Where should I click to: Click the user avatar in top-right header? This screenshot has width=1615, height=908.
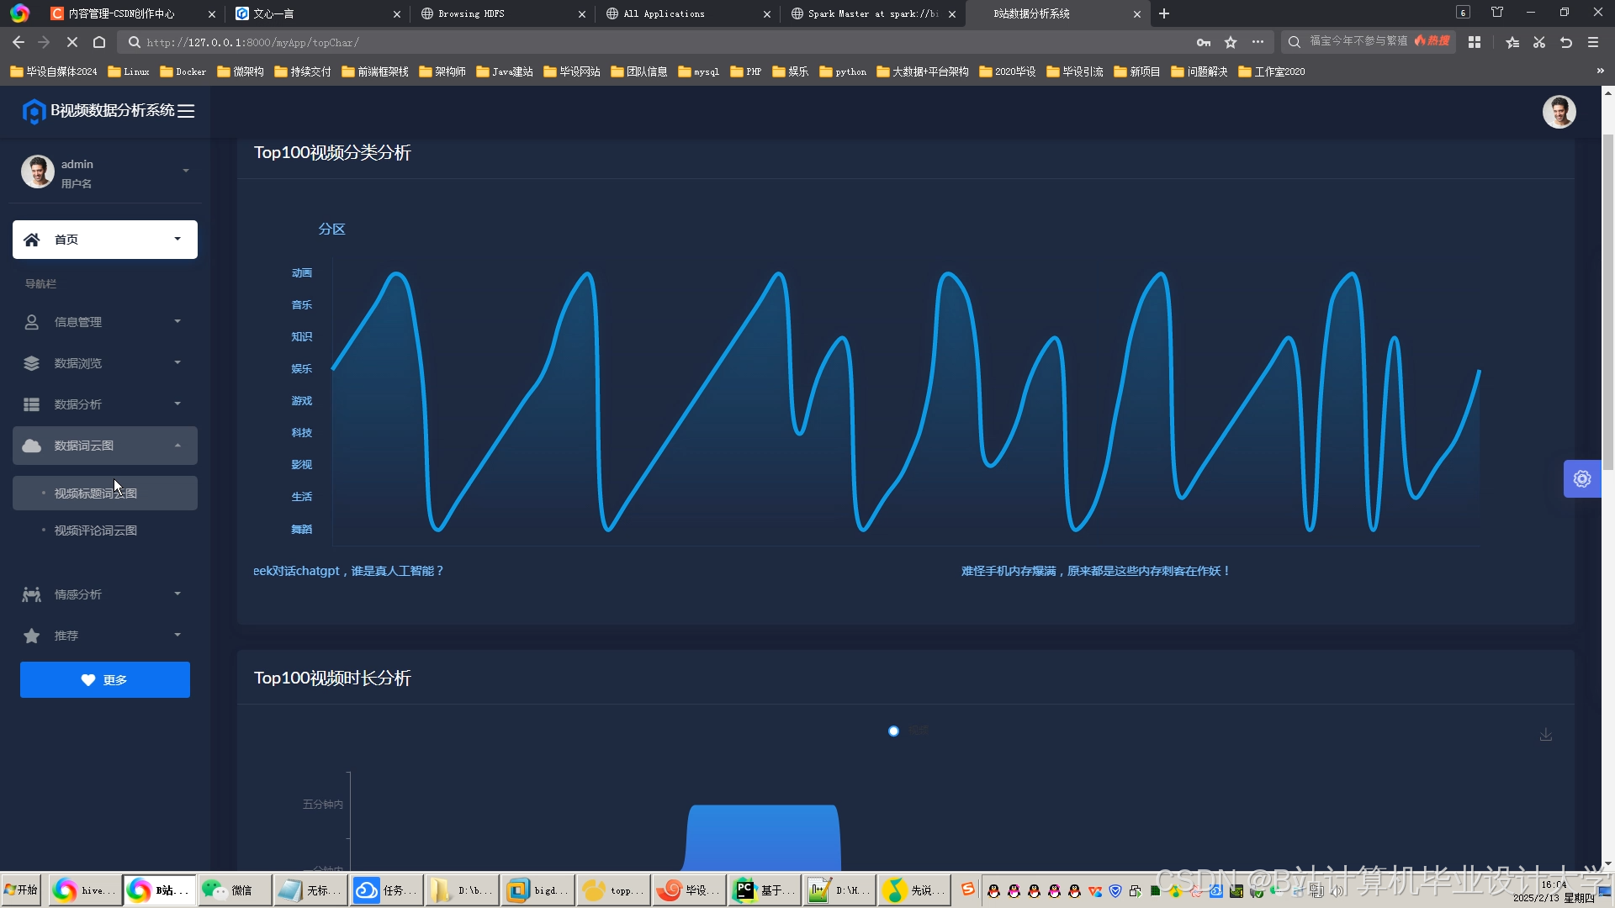(1558, 112)
